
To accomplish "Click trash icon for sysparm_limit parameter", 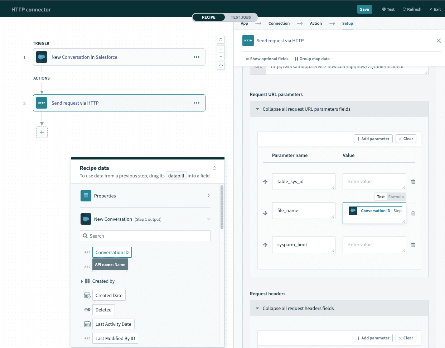I will pos(413,245).
